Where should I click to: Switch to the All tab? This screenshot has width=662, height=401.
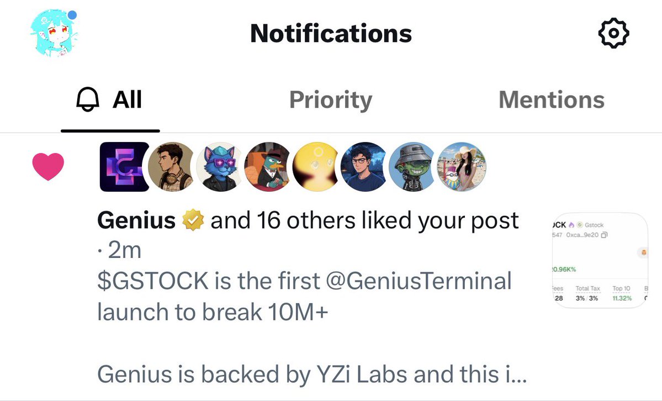[x=110, y=100]
